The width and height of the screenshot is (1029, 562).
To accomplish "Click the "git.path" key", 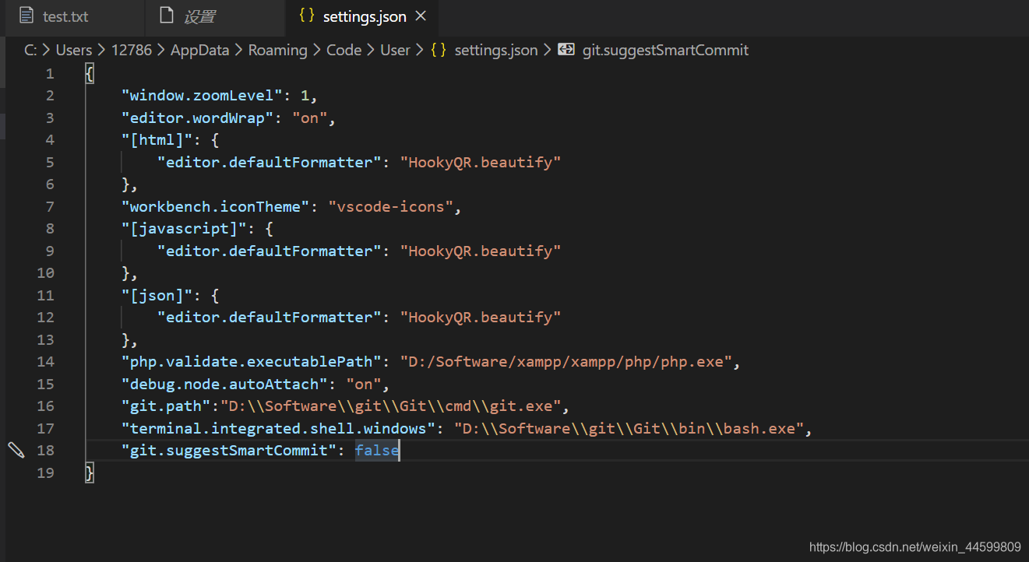I will 166,406.
